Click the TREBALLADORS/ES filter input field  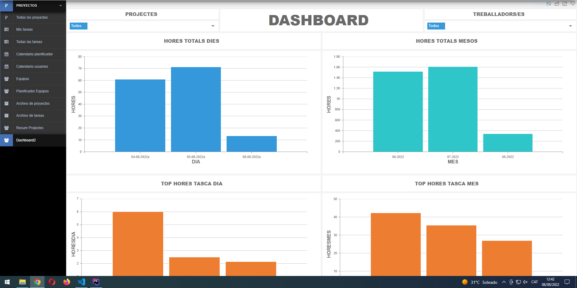click(x=500, y=26)
